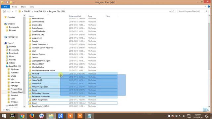Click the Back navigation arrow
The image size is (212, 119).
(x=4, y=11)
